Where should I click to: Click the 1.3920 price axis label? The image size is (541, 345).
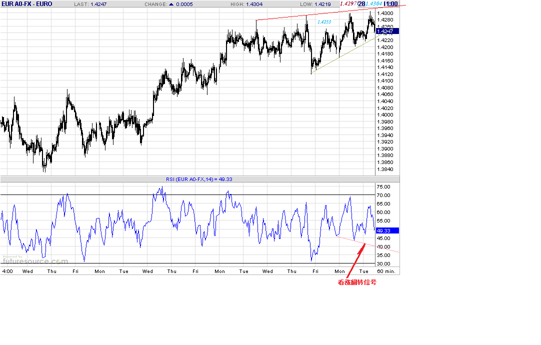[385, 142]
